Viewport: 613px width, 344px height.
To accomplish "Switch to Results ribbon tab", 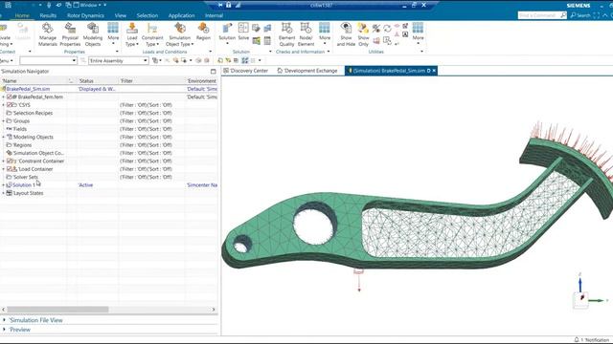I will [48, 15].
